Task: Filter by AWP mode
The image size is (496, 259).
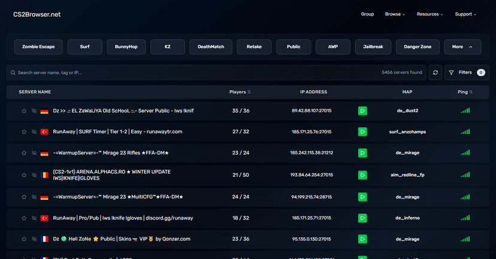Action: 333,47
